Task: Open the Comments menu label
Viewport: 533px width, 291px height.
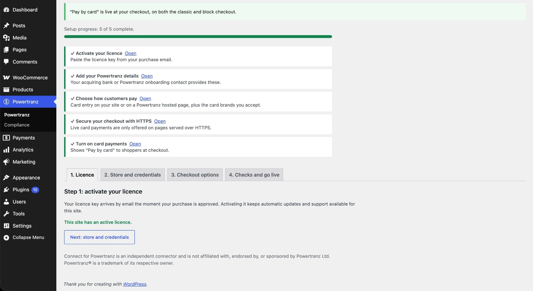Action: (x=25, y=62)
